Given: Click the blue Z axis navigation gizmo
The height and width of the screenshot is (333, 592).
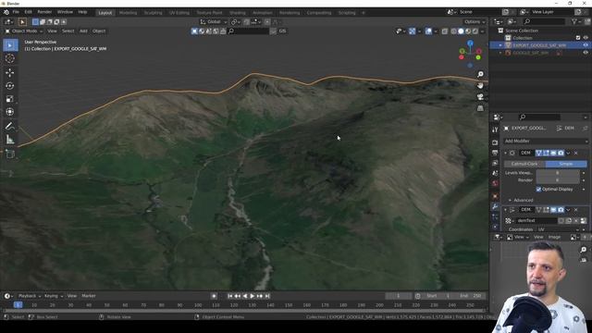Looking at the screenshot, I should [470, 43].
